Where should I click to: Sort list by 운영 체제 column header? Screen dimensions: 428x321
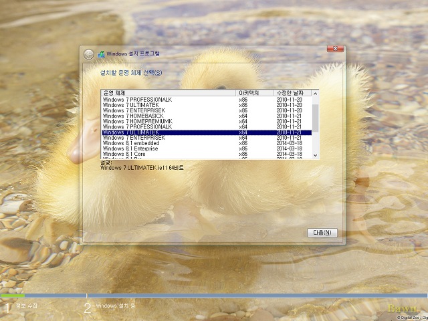(168, 93)
